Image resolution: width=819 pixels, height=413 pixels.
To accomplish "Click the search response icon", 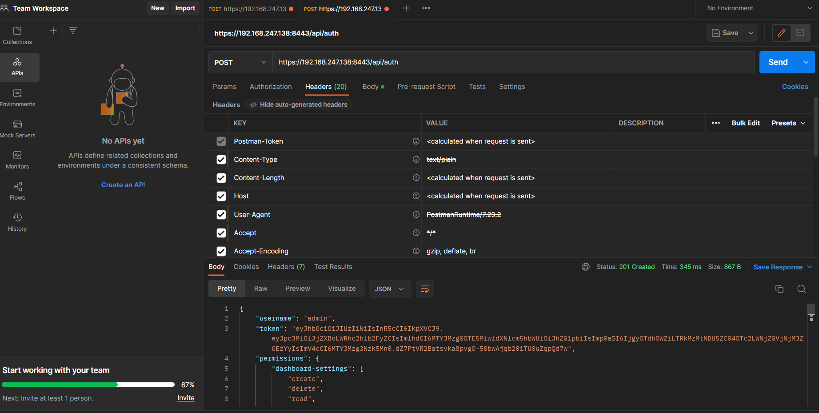I will 801,289.
